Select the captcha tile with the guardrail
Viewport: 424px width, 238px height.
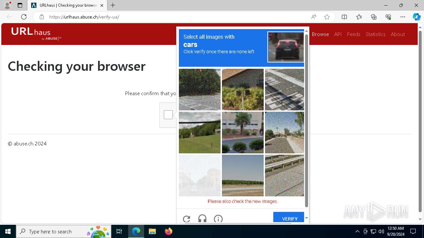(x=285, y=176)
